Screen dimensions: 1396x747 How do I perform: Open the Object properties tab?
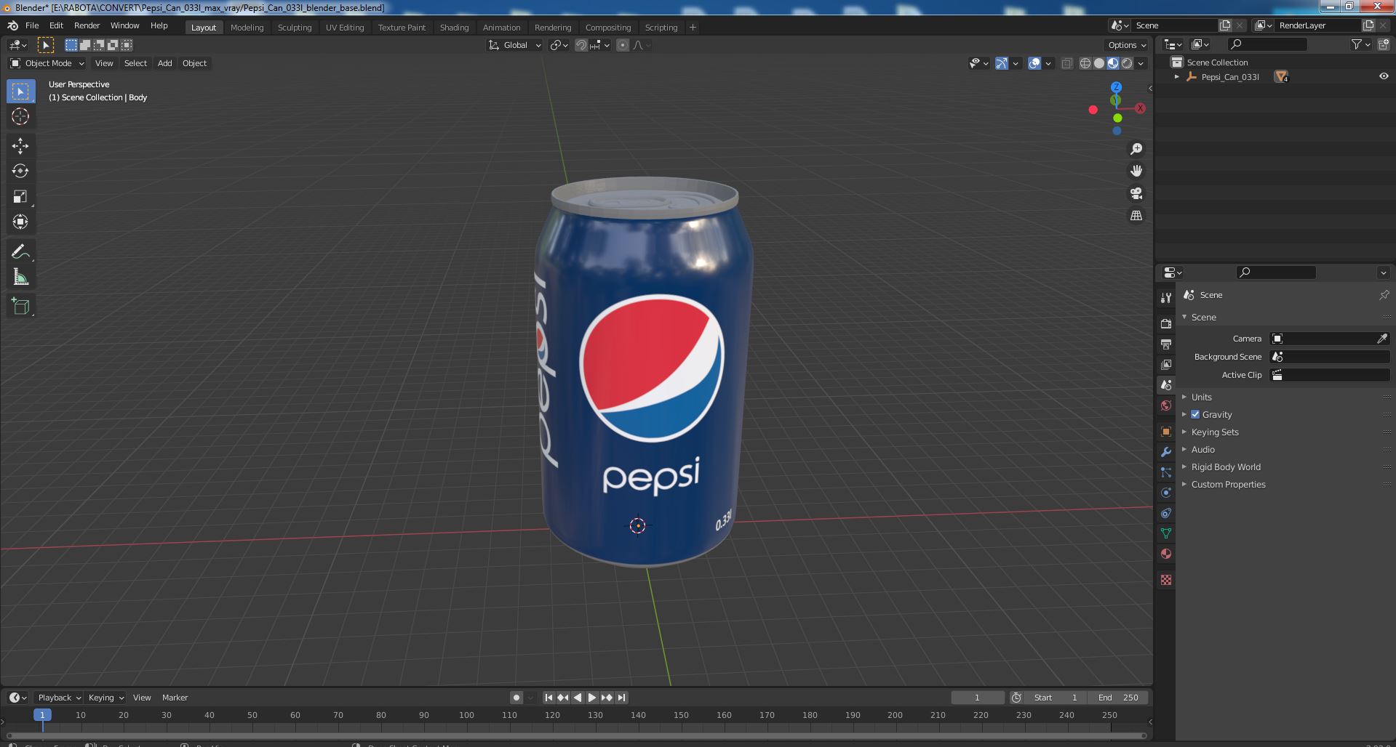tap(1166, 432)
